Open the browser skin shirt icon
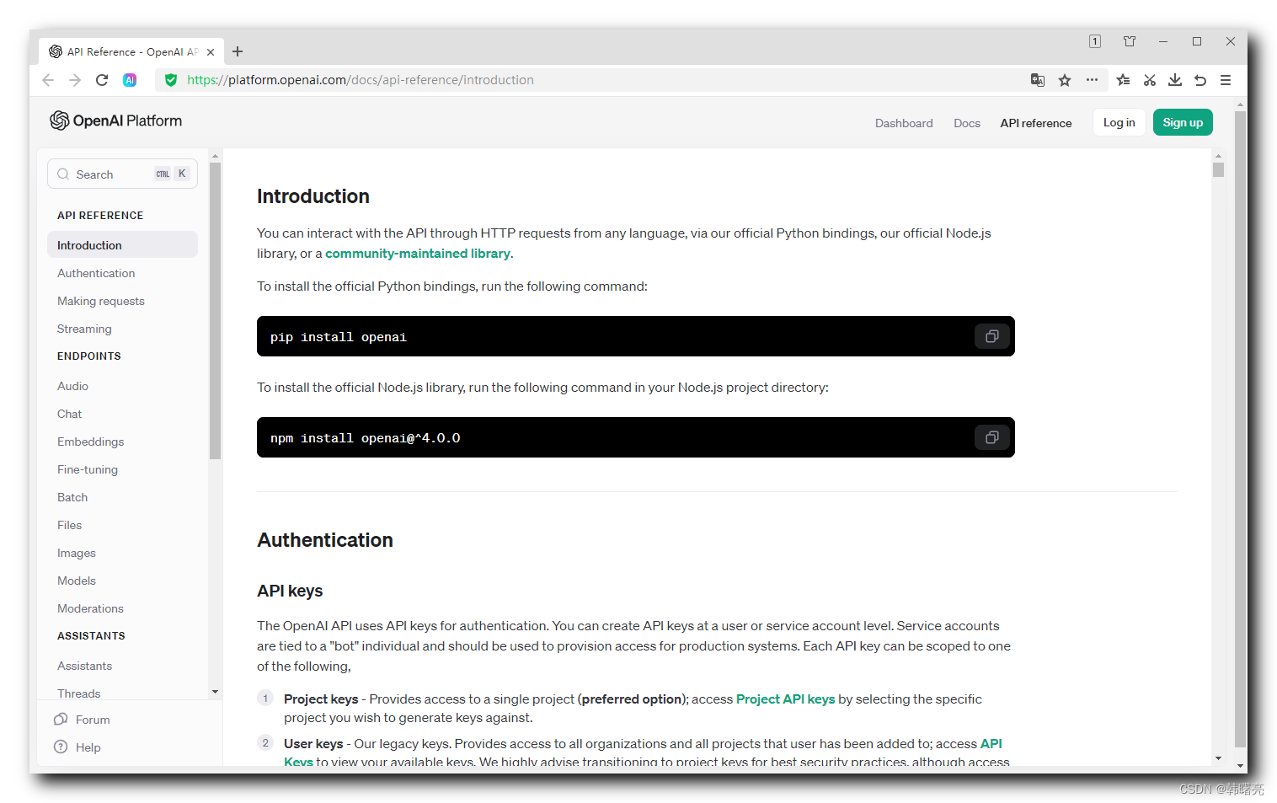This screenshot has width=1277, height=803. (1130, 41)
